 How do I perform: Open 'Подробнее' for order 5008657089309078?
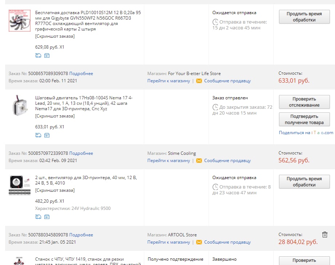click(x=81, y=74)
